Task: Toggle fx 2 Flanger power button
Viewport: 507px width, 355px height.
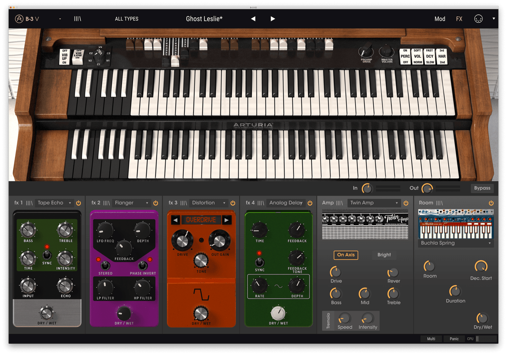Action: (155, 203)
